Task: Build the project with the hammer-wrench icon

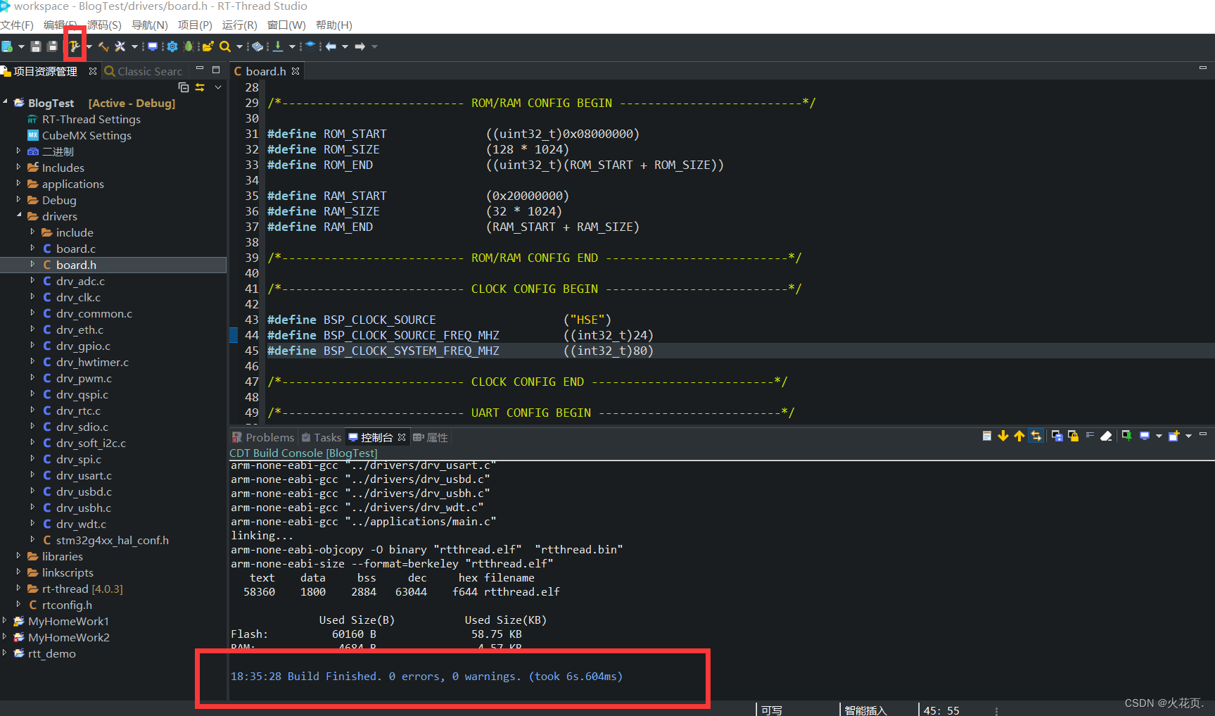Action: tap(75, 46)
